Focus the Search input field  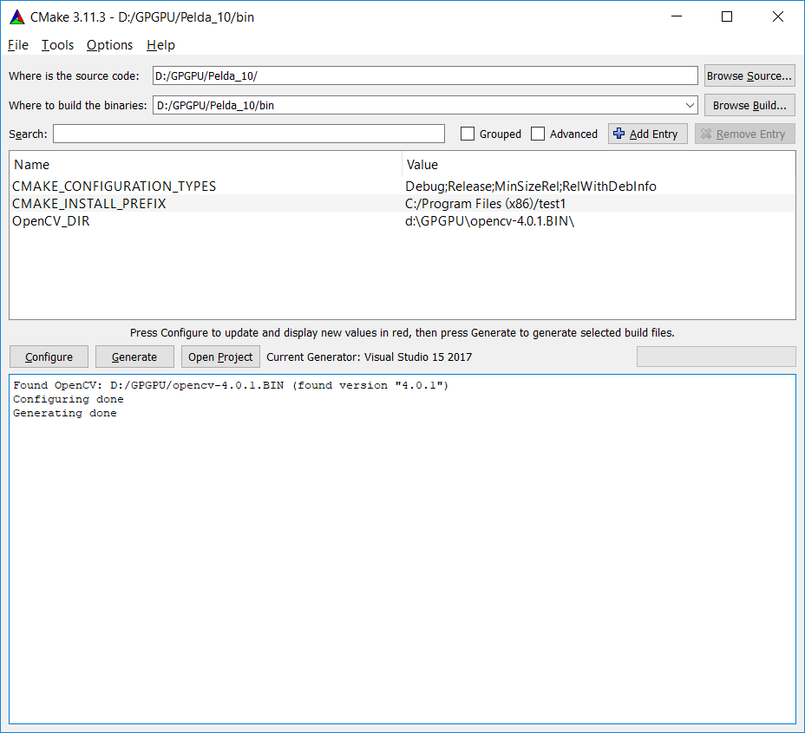point(248,134)
